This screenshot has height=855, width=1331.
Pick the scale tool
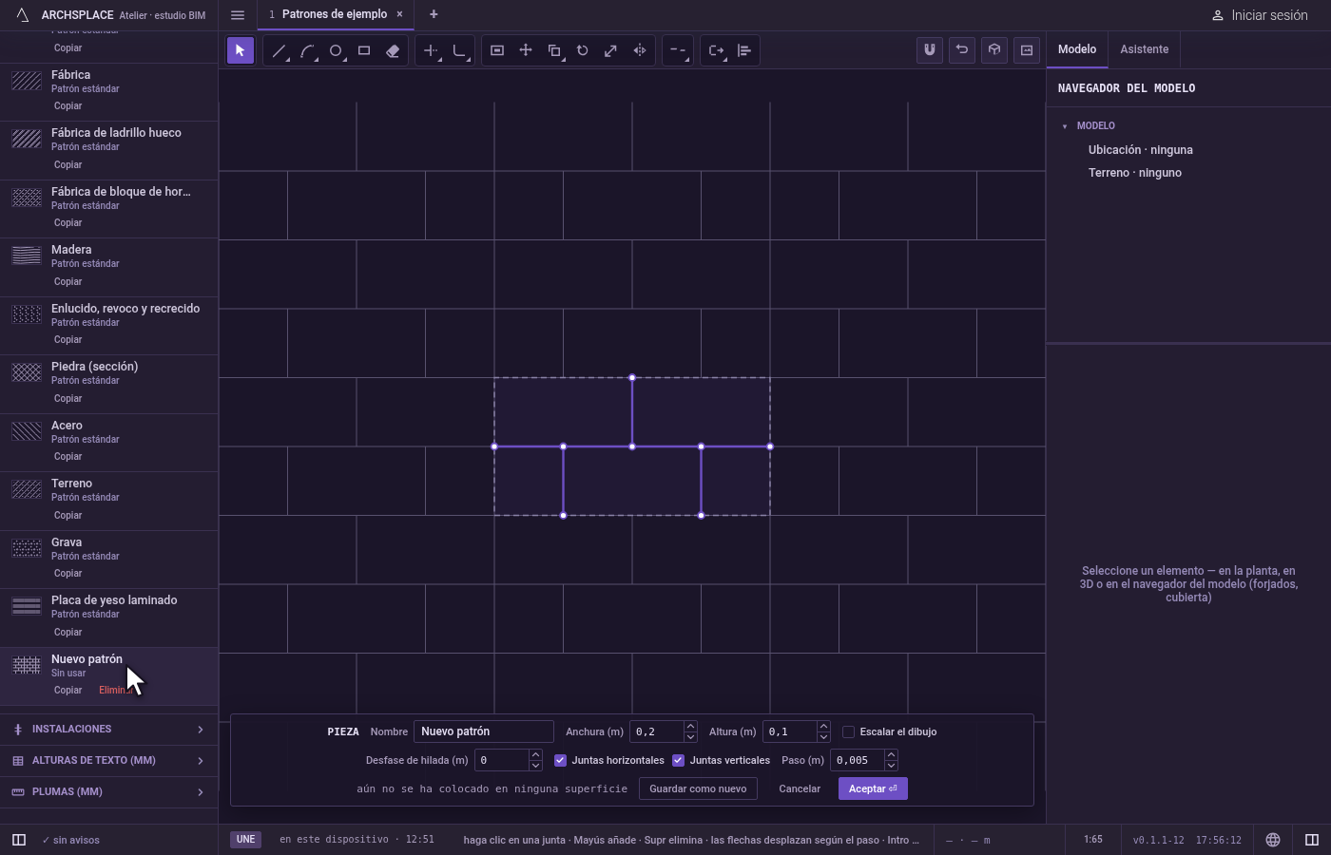click(x=611, y=50)
